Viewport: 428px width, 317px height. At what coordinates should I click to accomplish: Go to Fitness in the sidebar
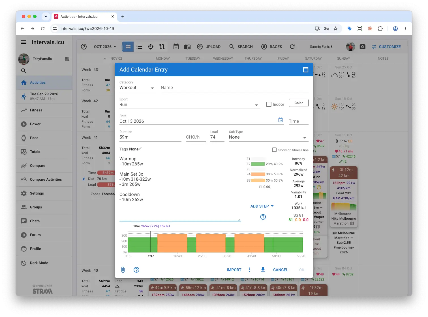coord(44,110)
